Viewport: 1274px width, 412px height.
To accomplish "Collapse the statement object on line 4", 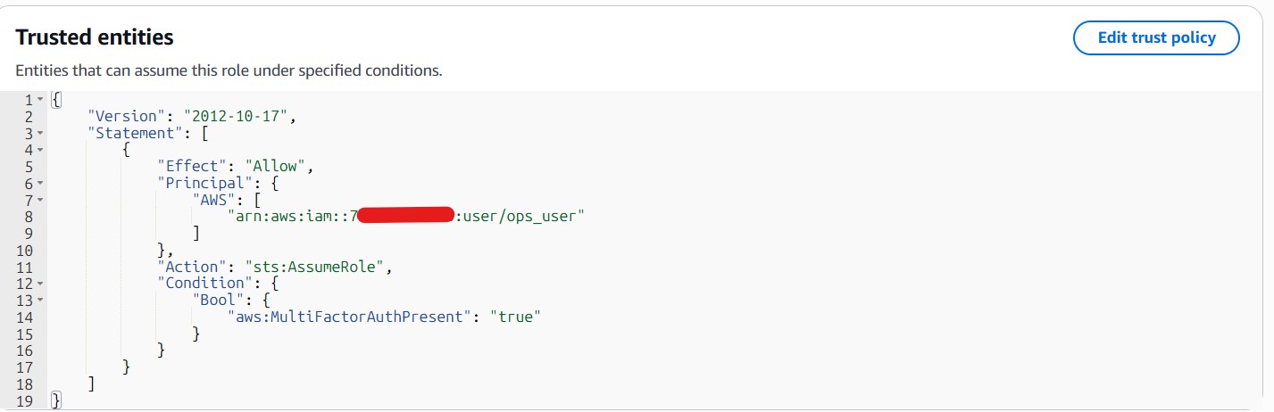I will pyautogui.click(x=40, y=149).
